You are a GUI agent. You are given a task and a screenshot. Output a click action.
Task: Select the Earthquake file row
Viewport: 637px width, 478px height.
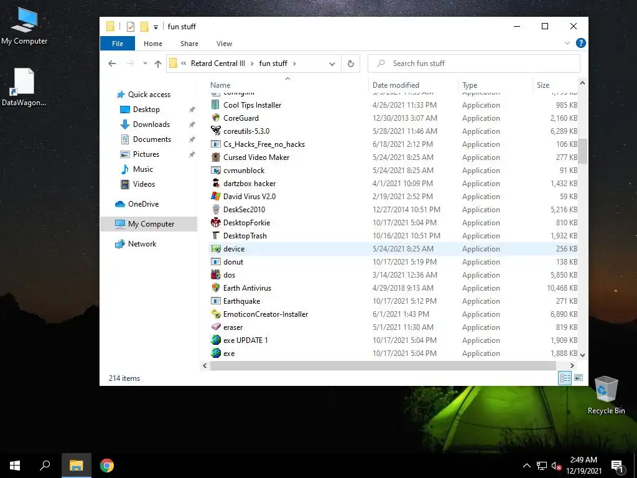[393, 301]
